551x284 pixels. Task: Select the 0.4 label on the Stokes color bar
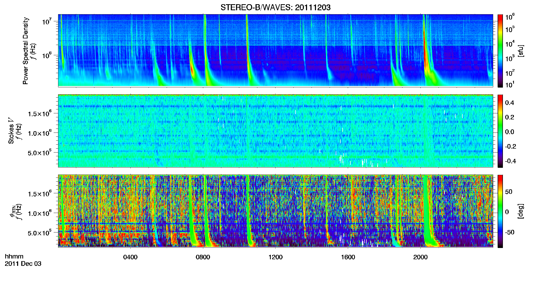[509, 103]
